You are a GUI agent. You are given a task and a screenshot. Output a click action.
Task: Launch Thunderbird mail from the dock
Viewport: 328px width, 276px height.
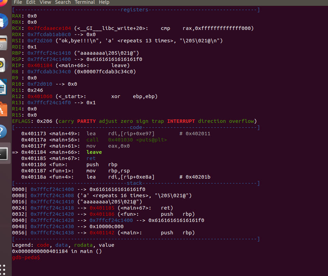[3, 21]
